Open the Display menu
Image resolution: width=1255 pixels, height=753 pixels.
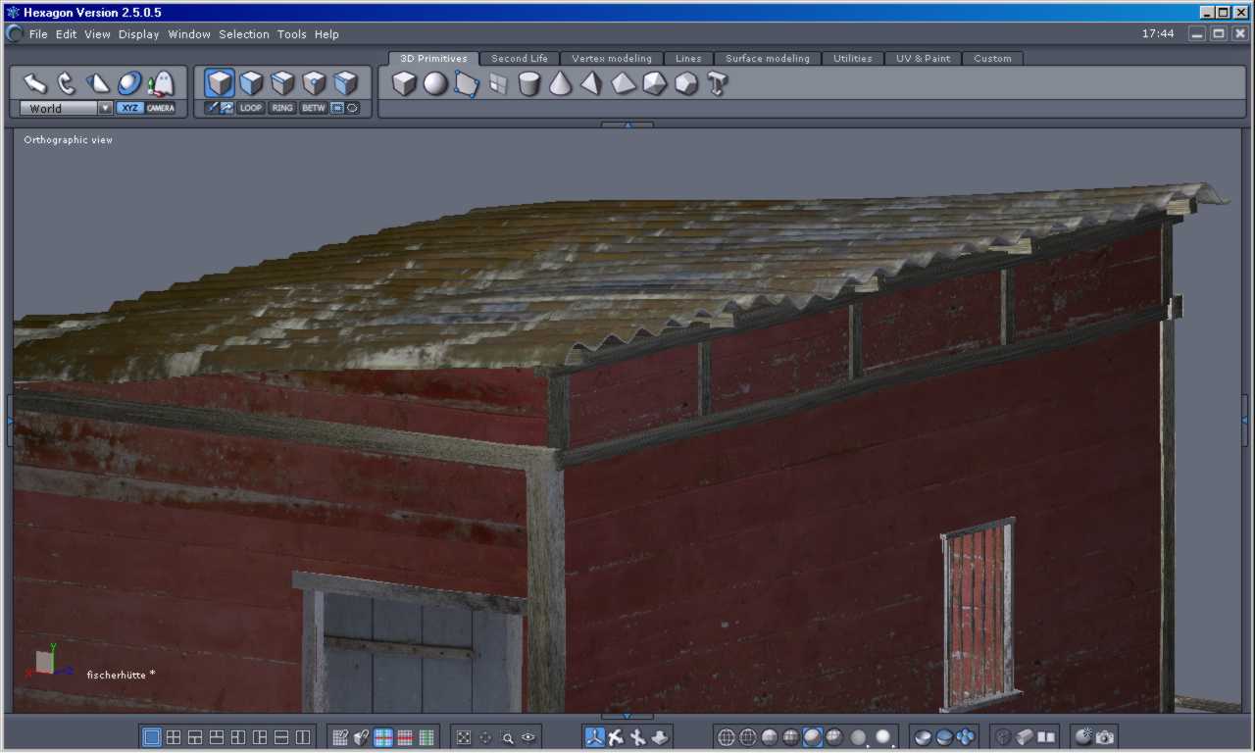coord(139,34)
